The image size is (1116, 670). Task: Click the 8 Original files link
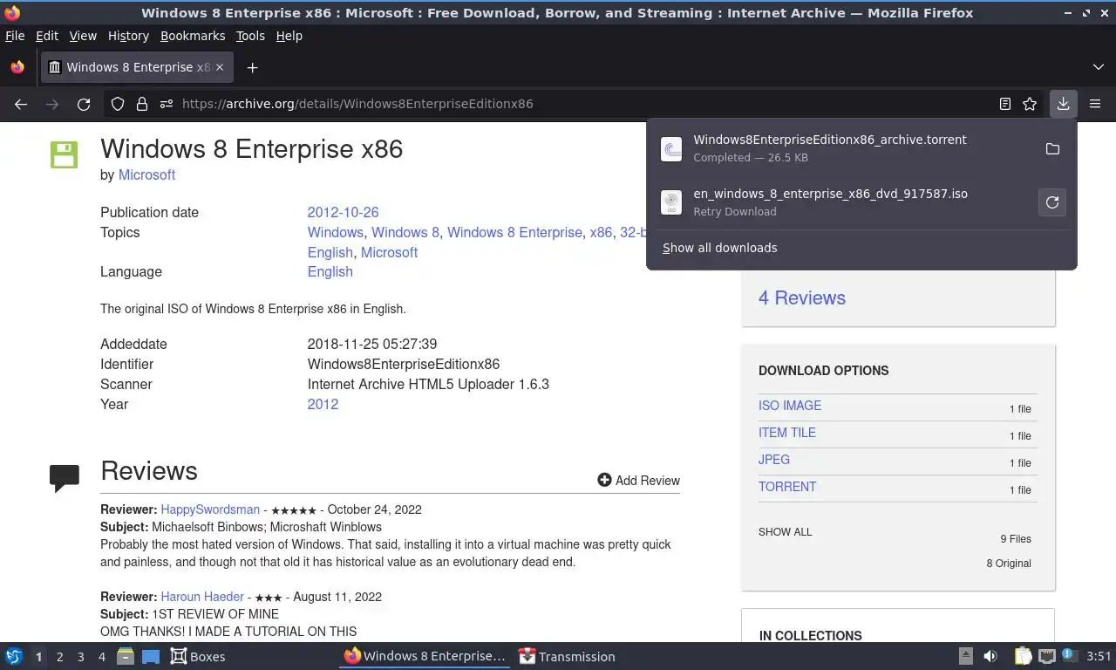click(1009, 564)
